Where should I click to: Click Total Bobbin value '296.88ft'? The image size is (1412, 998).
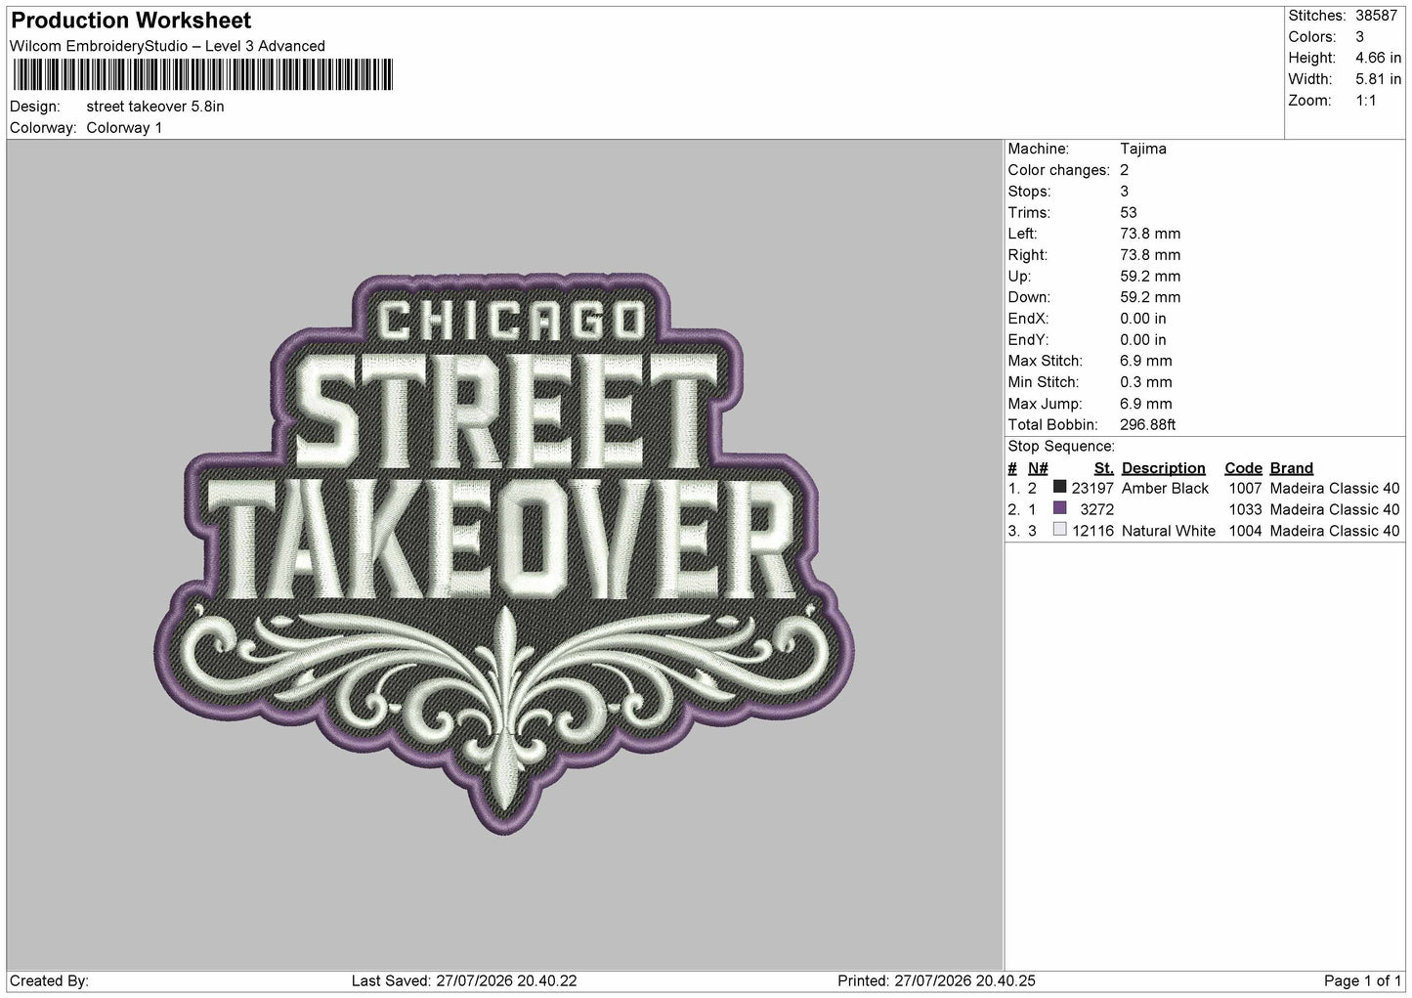click(x=1148, y=425)
